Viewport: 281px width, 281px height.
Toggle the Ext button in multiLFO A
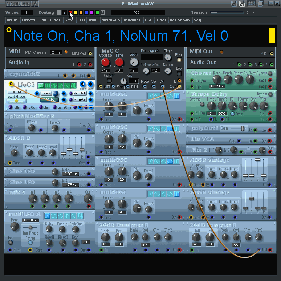pos(11,243)
